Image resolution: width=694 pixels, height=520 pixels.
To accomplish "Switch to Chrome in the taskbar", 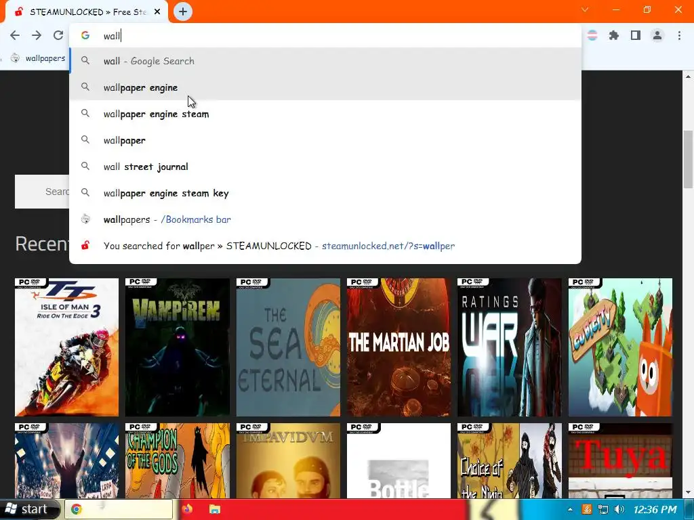I will [119, 509].
